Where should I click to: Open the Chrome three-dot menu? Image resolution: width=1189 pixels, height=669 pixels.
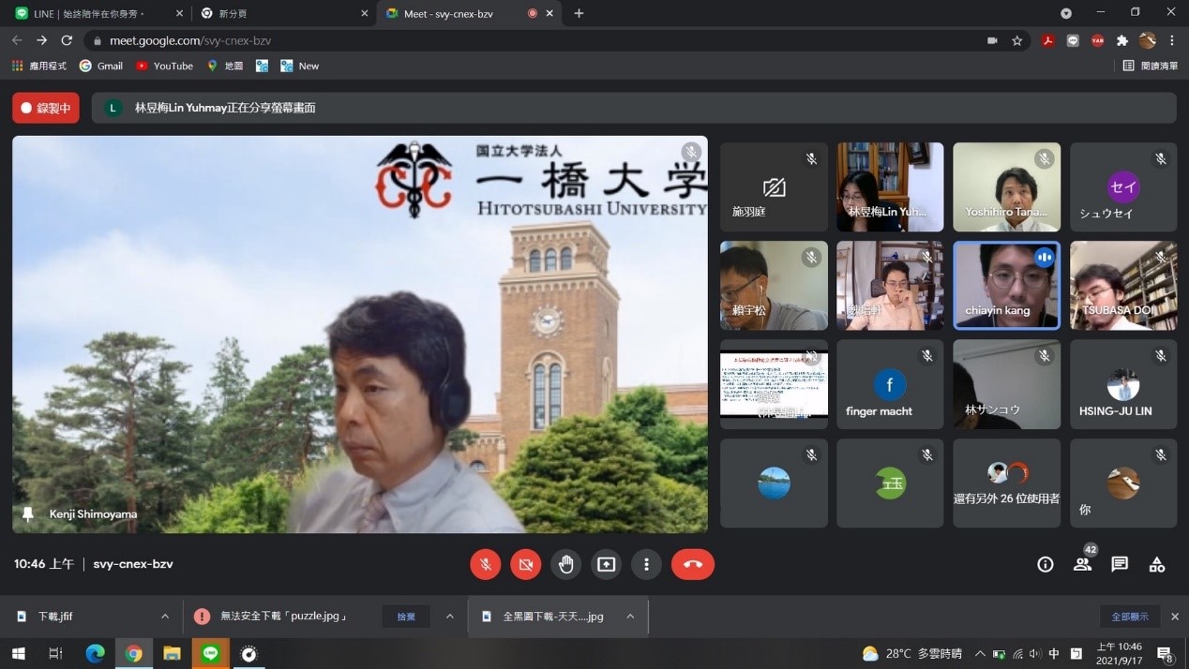coord(1171,40)
